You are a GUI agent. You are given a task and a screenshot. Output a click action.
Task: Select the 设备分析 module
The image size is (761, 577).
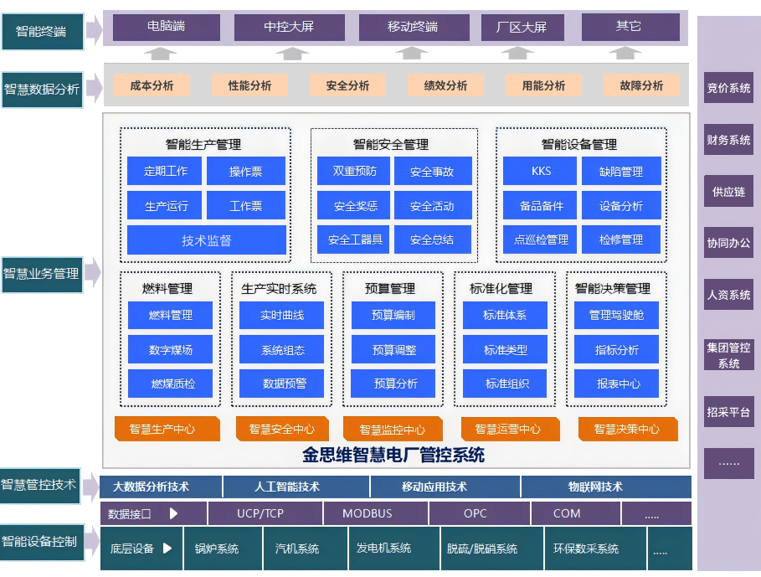[x=622, y=205]
